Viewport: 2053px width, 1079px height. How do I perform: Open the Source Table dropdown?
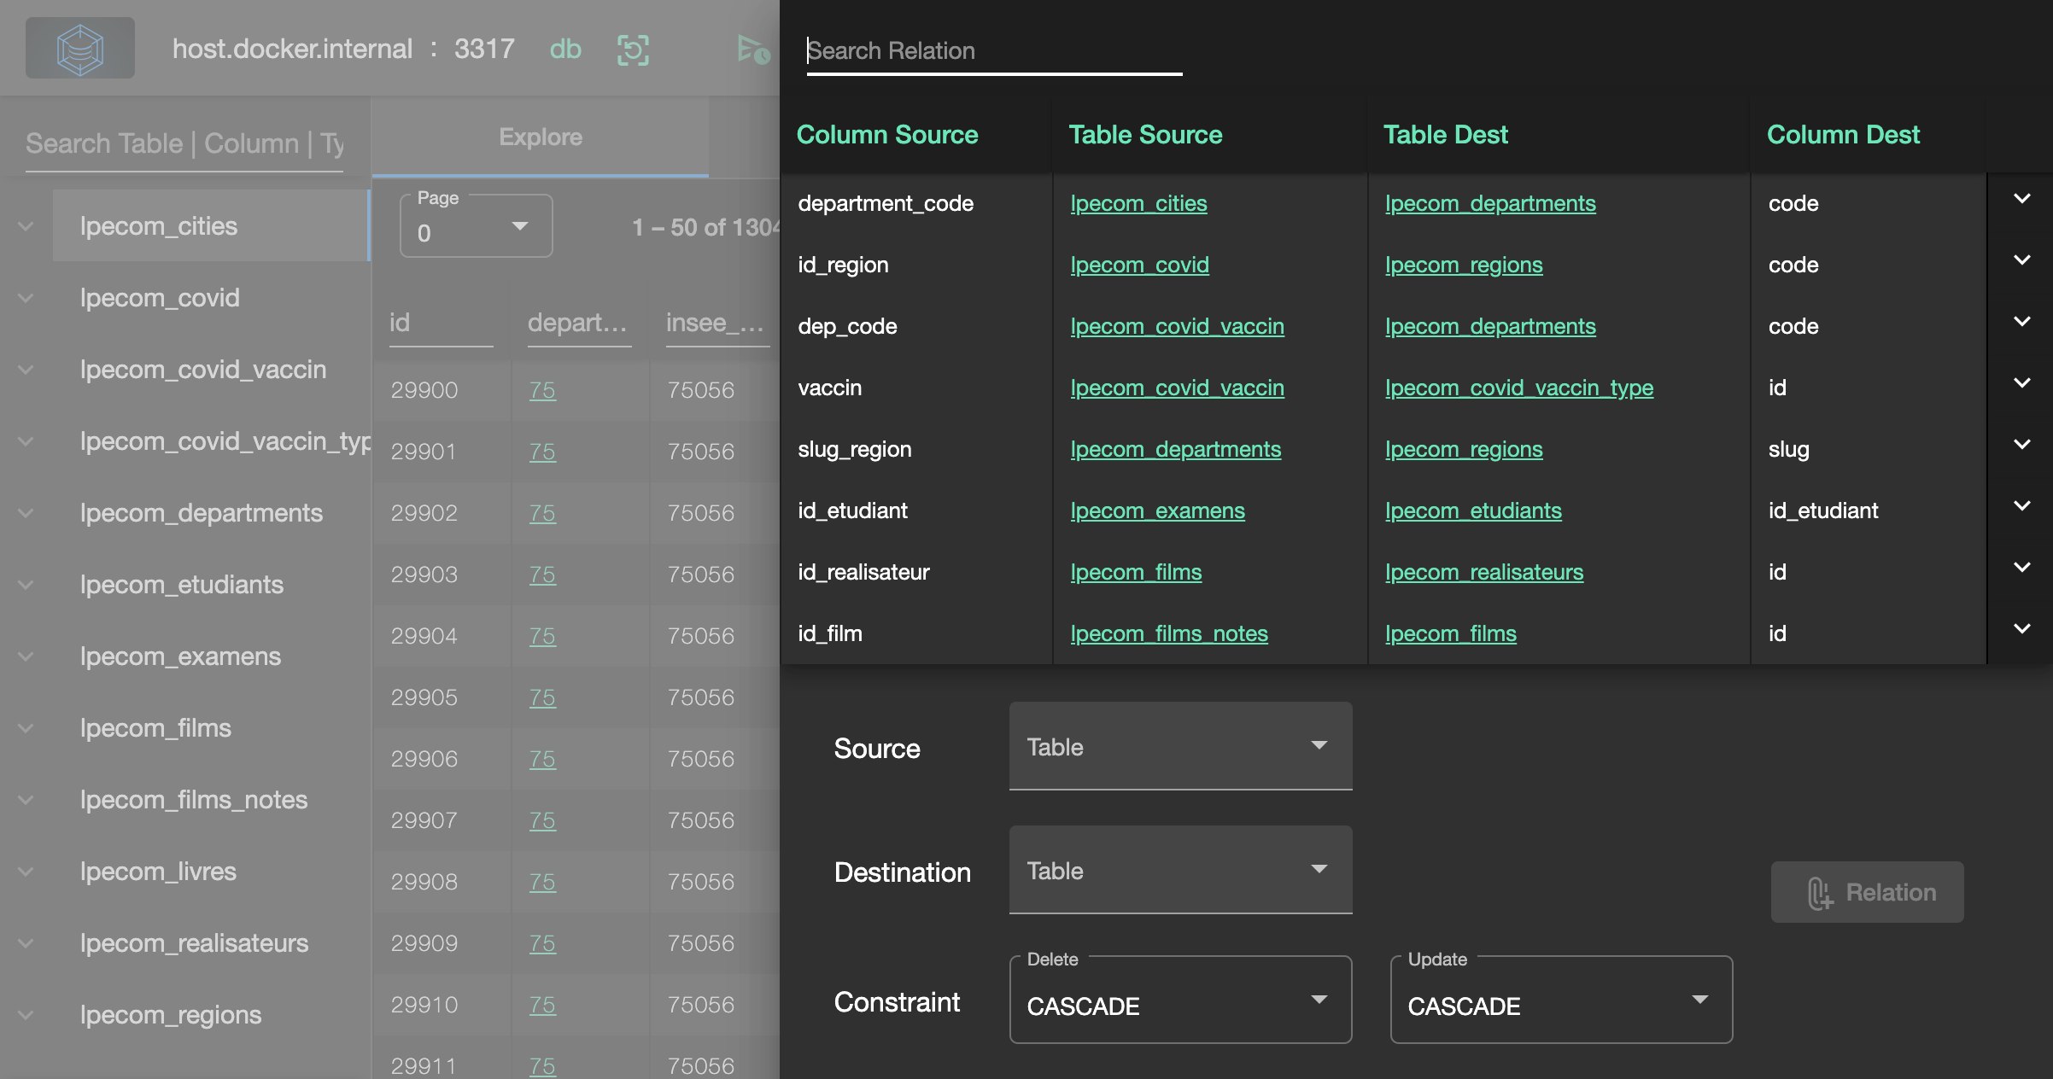(x=1180, y=746)
